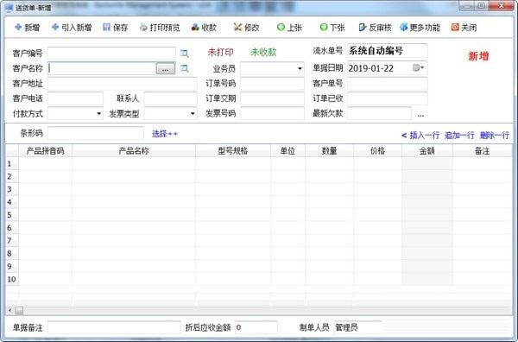Click the horizontal scrollbar thumb

point(19,310)
